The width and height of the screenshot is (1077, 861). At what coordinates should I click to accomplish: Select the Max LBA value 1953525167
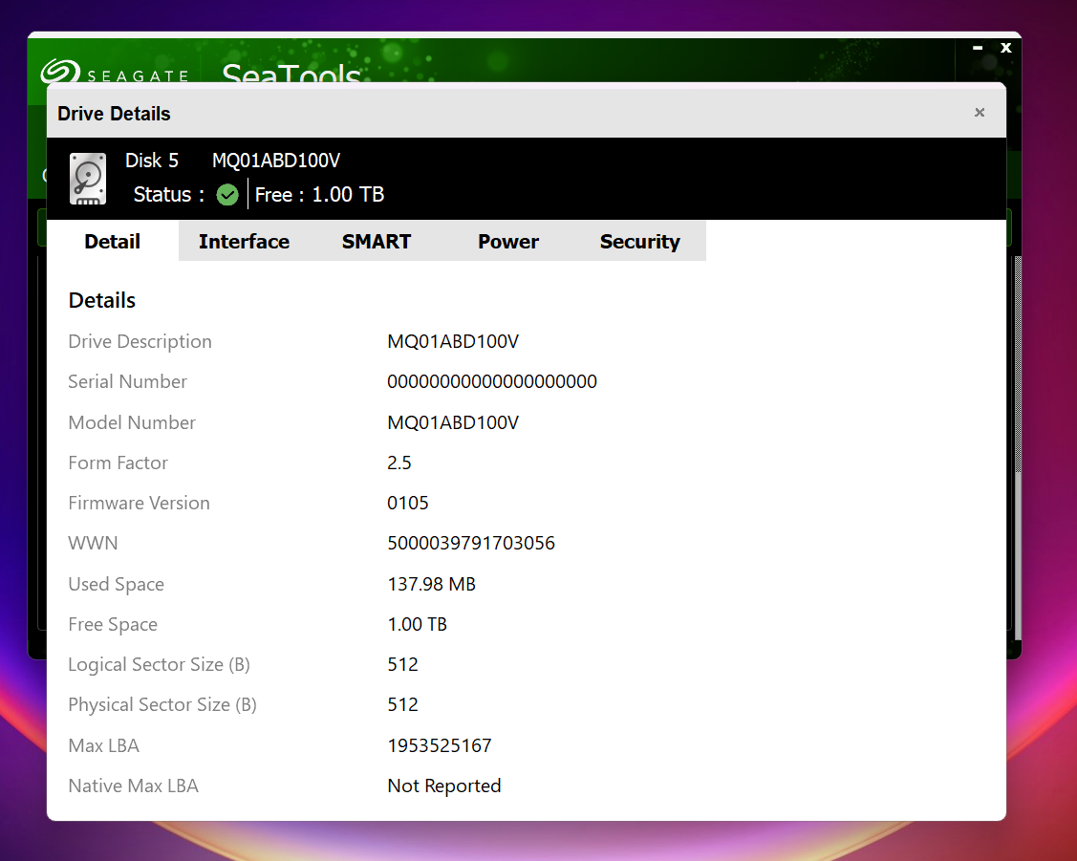(440, 745)
